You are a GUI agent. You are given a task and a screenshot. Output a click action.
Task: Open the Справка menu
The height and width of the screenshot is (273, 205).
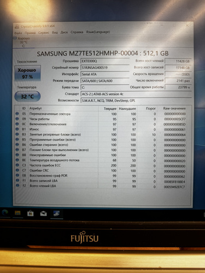click(77, 32)
